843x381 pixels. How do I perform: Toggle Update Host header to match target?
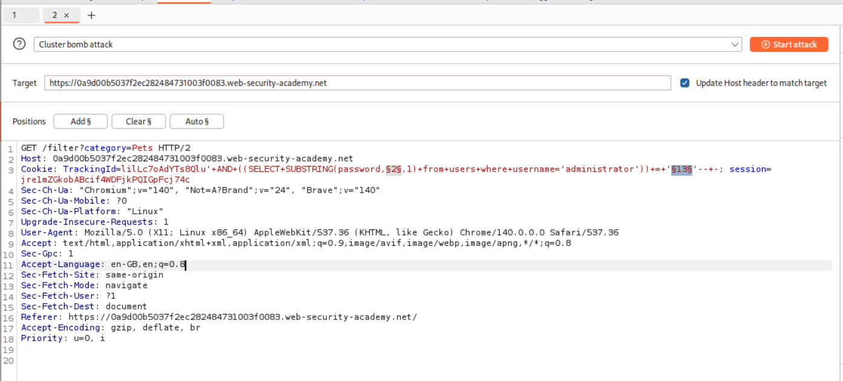685,83
